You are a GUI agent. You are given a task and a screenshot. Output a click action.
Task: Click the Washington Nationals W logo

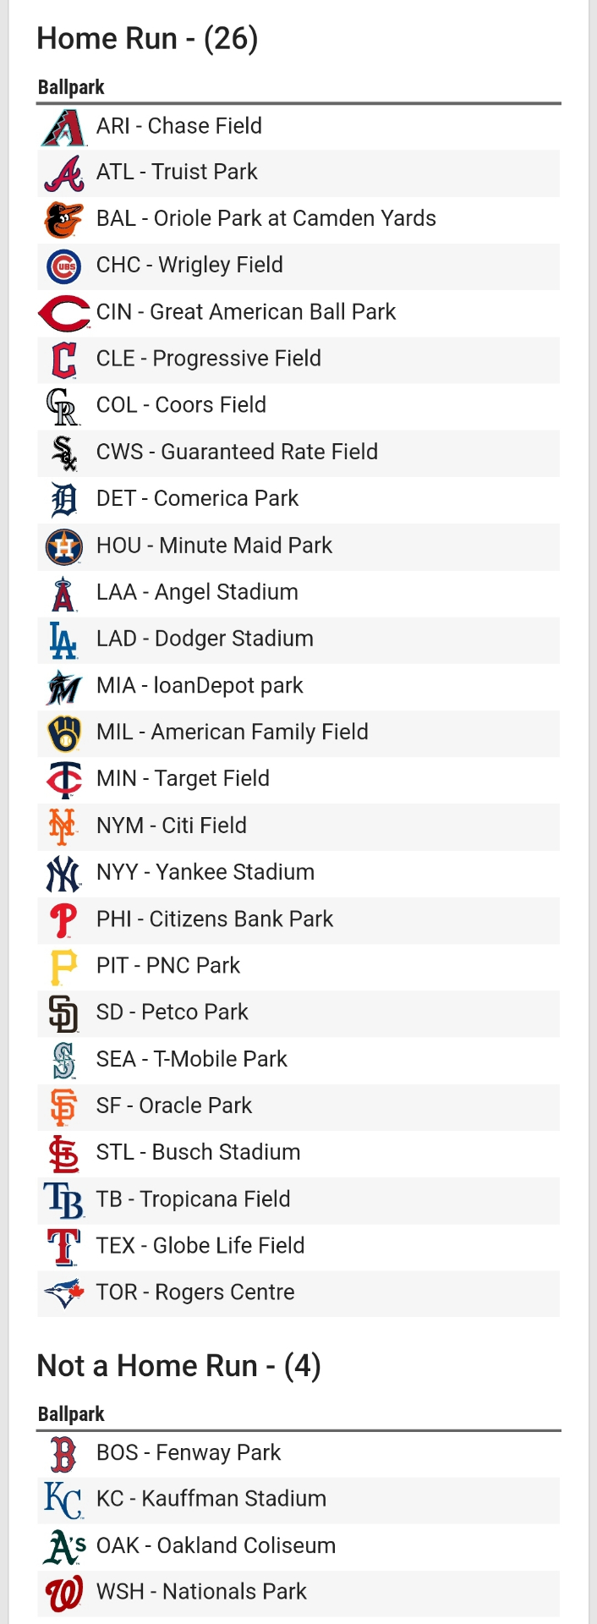[63, 1594]
